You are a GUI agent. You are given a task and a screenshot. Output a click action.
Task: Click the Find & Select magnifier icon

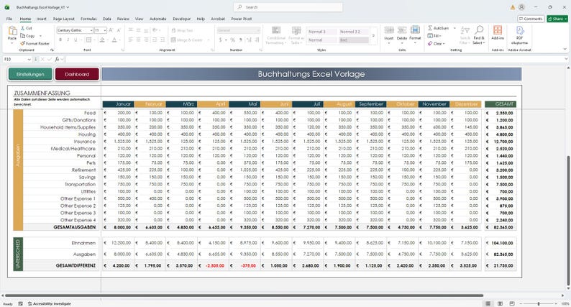479,30
